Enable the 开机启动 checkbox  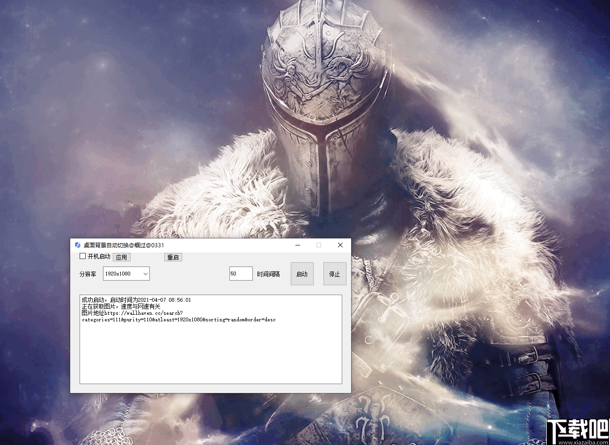[x=83, y=256]
